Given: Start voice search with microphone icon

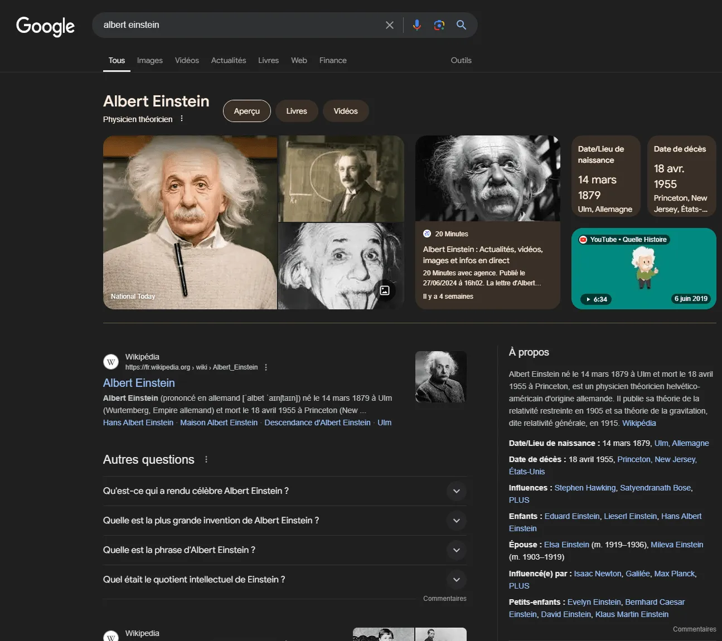Looking at the screenshot, I should (x=417, y=25).
